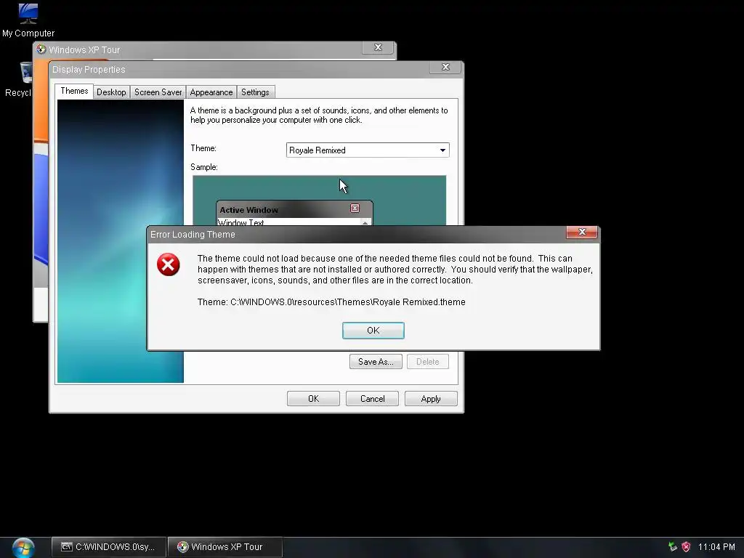Click the Window Text sample line

(x=241, y=222)
